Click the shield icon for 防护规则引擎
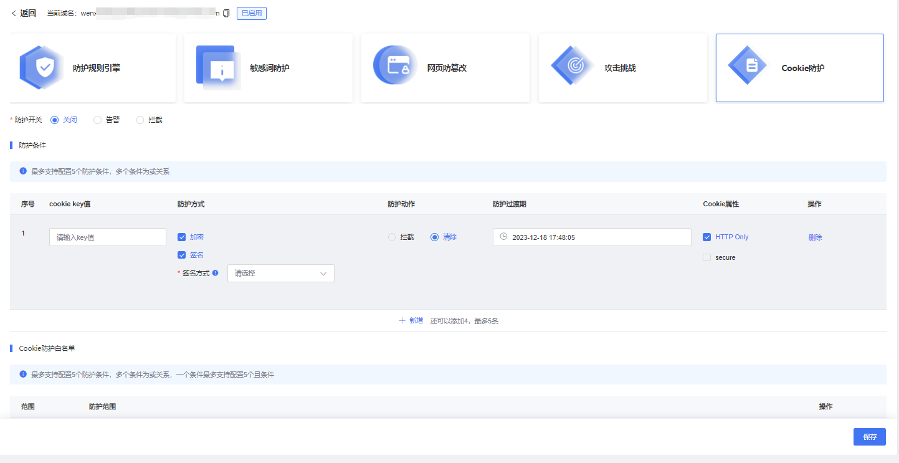Image resolution: width=899 pixels, height=463 pixels. (x=42, y=67)
